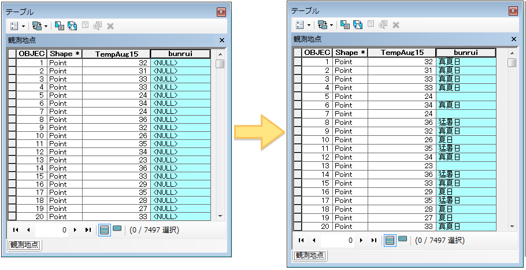Image resolution: width=526 pixels, height=270 pixels.
Task: Toggle Show selected records view in left window
Action: pyautogui.click(x=117, y=230)
